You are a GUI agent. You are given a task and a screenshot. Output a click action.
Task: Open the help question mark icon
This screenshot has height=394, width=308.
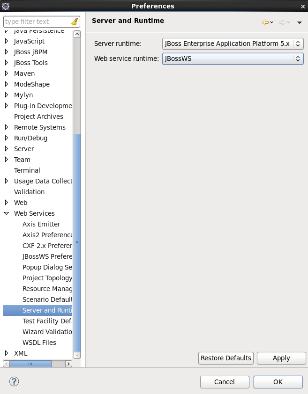tap(14, 381)
